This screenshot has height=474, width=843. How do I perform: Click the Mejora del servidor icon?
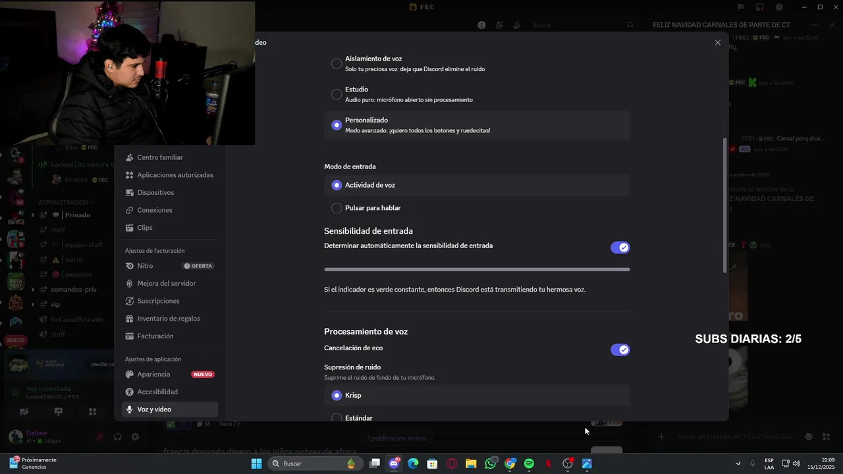(130, 283)
